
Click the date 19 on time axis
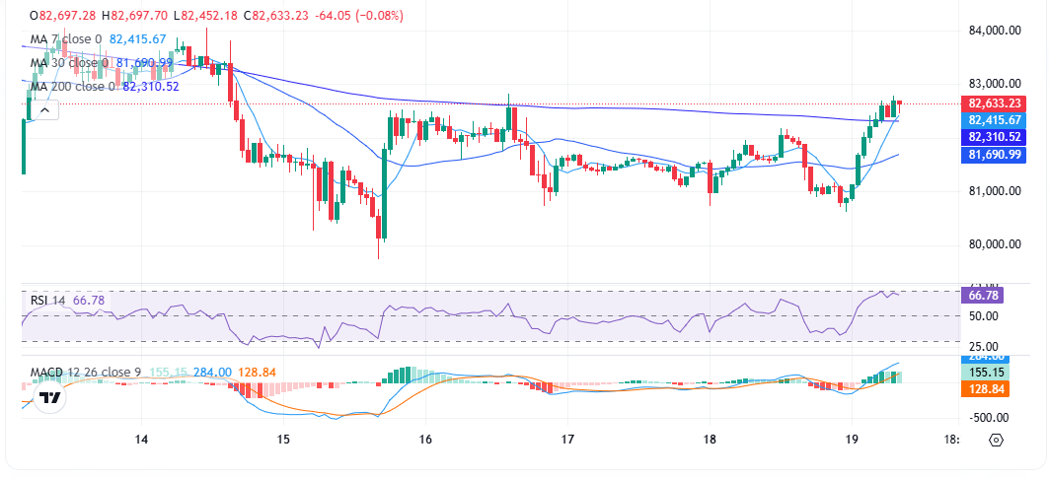[852, 440]
